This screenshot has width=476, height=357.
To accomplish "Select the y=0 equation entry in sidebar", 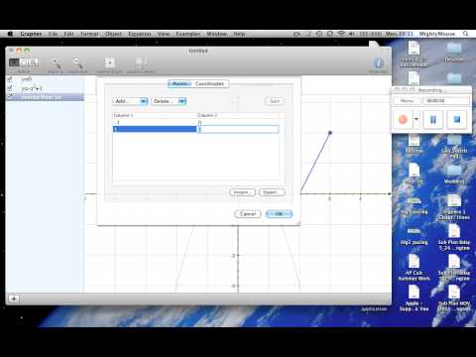I will (x=45, y=79).
